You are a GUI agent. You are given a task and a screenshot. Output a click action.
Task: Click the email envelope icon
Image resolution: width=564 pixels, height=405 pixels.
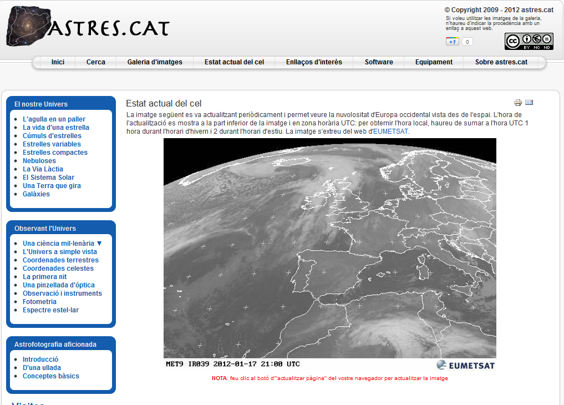(x=529, y=103)
